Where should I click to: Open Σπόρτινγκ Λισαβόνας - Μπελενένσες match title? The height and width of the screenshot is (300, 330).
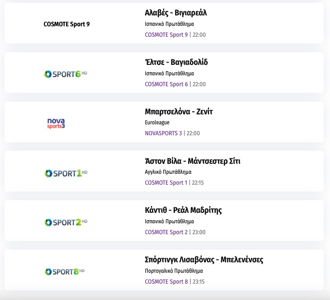[204, 260]
